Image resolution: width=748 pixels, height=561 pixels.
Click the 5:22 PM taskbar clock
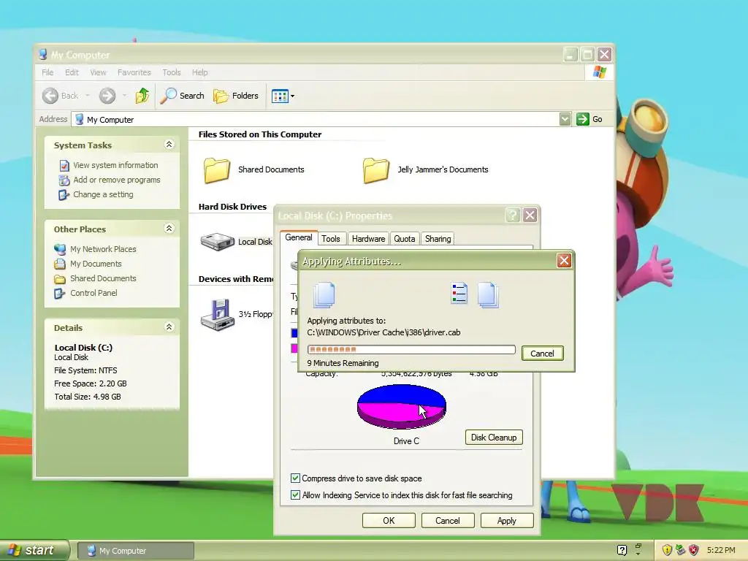coord(721,550)
